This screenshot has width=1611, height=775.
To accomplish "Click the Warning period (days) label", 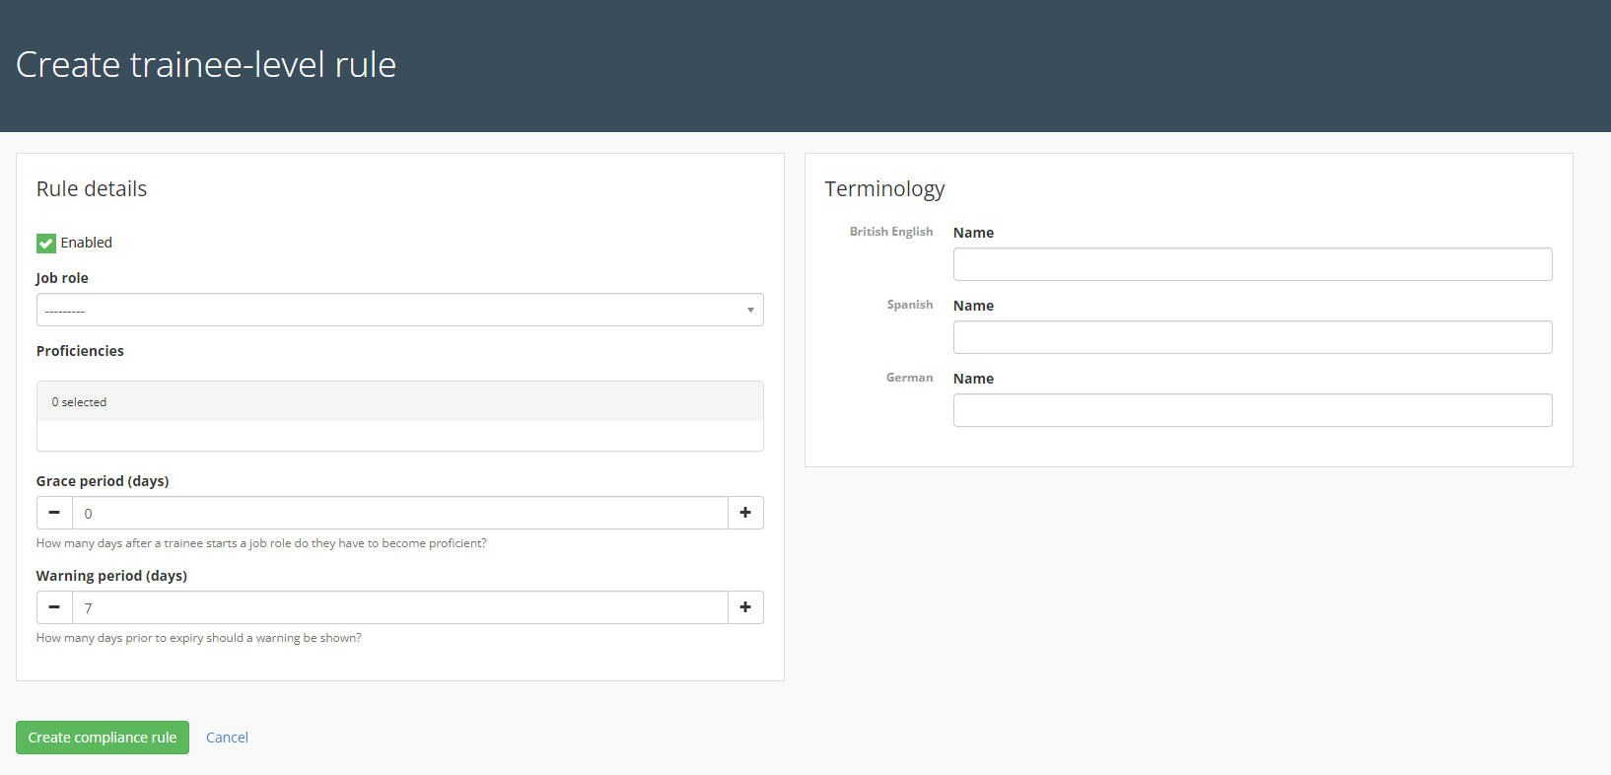I will coord(111,576).
